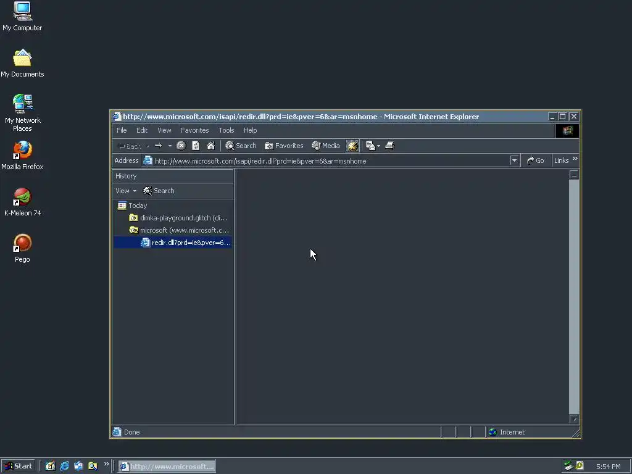Expand the Links chevron overflow
This screenshot has width=632, height=474.
coord(575,159)
